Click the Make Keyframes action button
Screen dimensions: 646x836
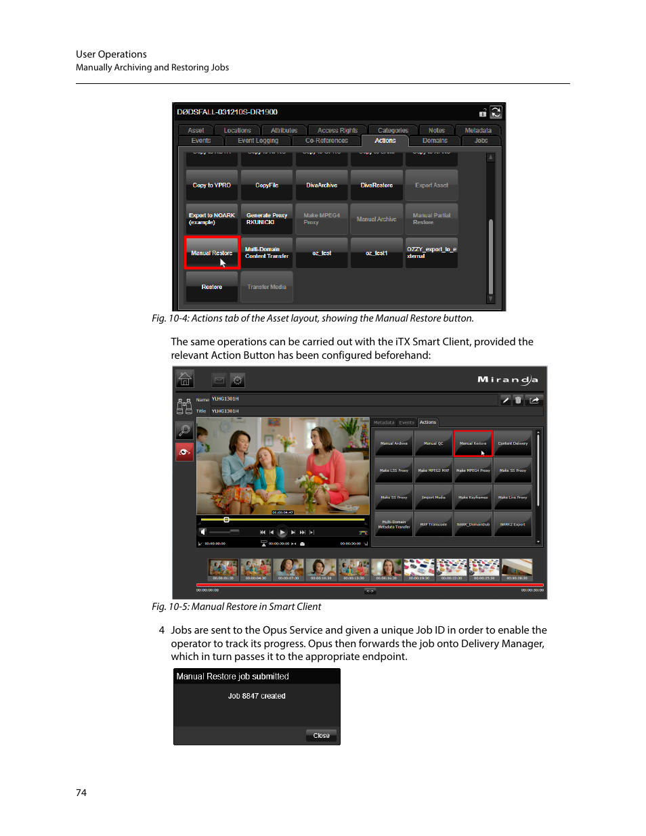[x=473, y=498]
